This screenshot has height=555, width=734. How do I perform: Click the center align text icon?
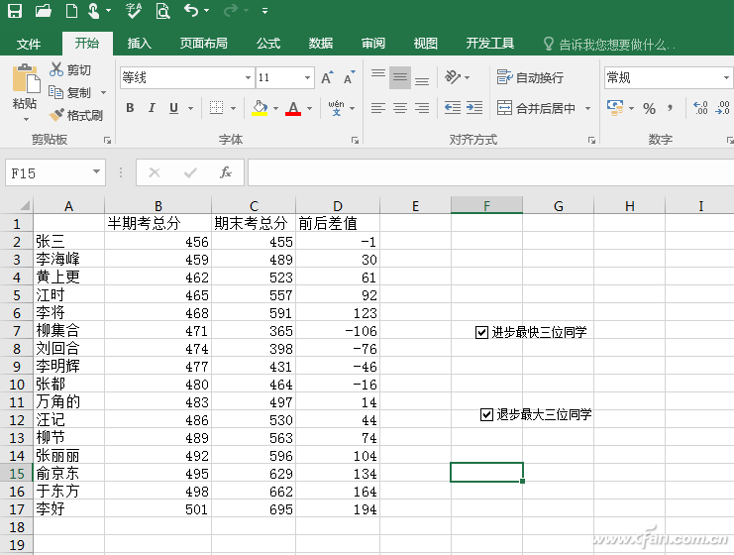click(400, 108)
